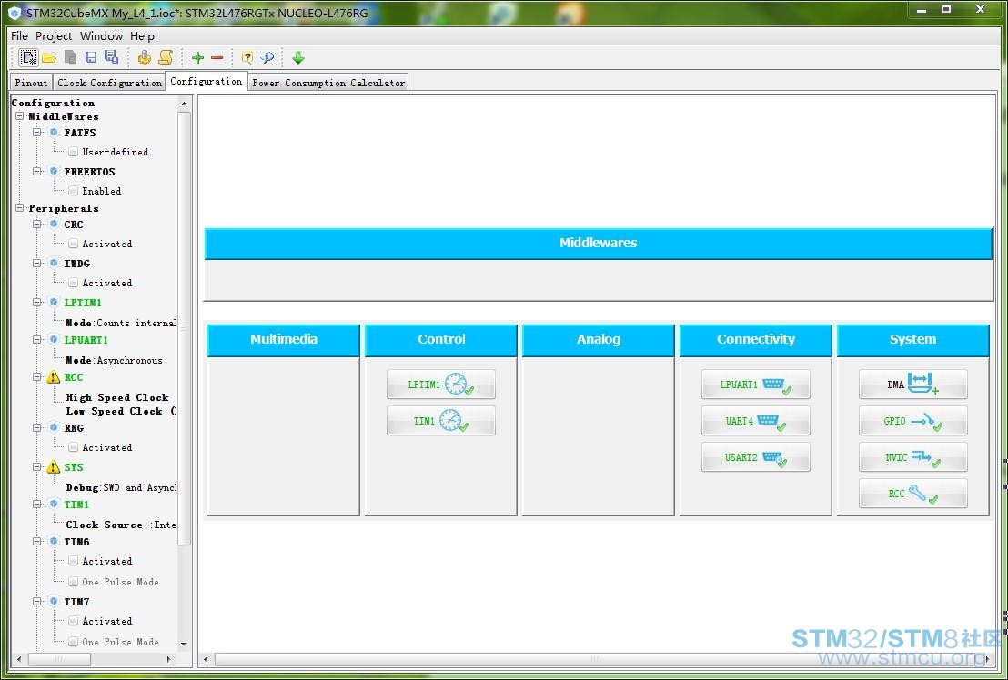The height and width of the screenshot is (680, 1008).
Task: Toggle IWDG Activated checkbox
Action: tap(74, 283)
